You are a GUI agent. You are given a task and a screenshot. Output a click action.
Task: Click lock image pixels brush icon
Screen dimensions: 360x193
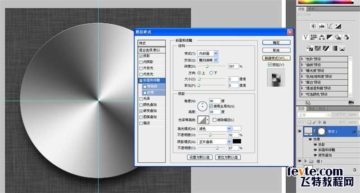(x=314, y=123)
